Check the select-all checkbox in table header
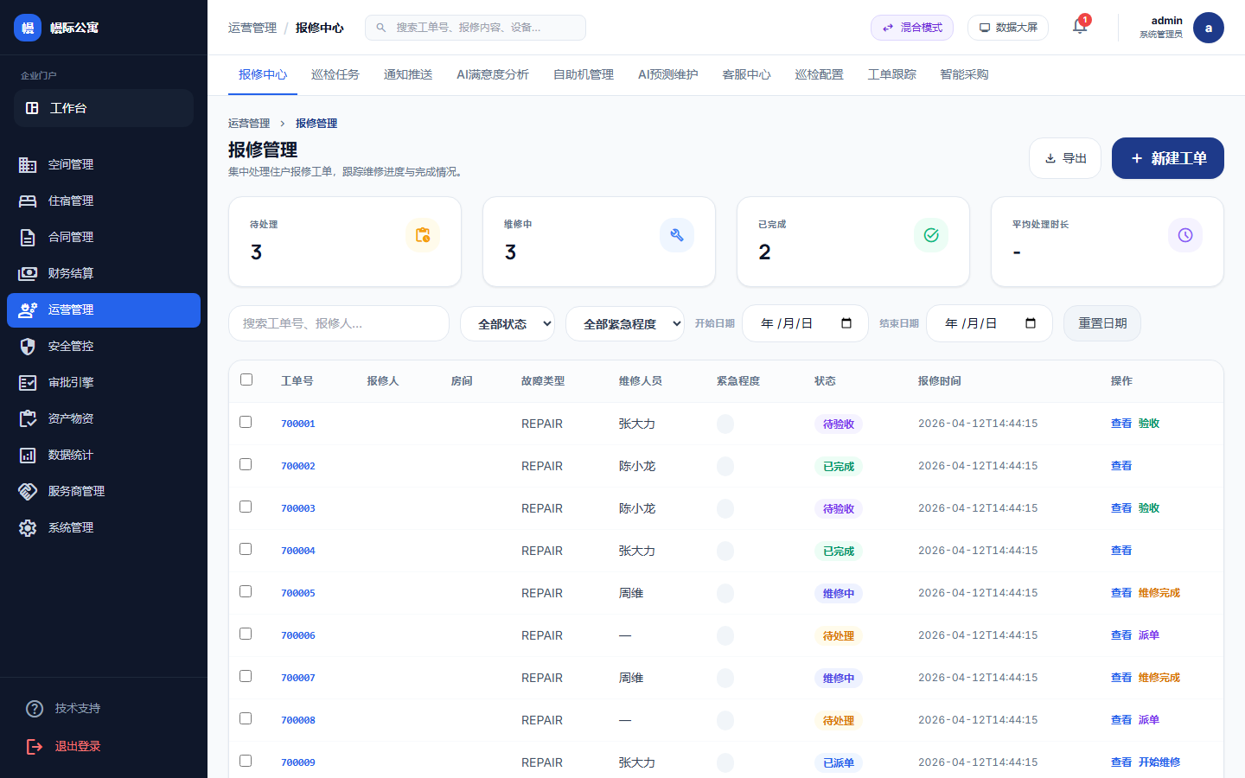 click(246, 379)
